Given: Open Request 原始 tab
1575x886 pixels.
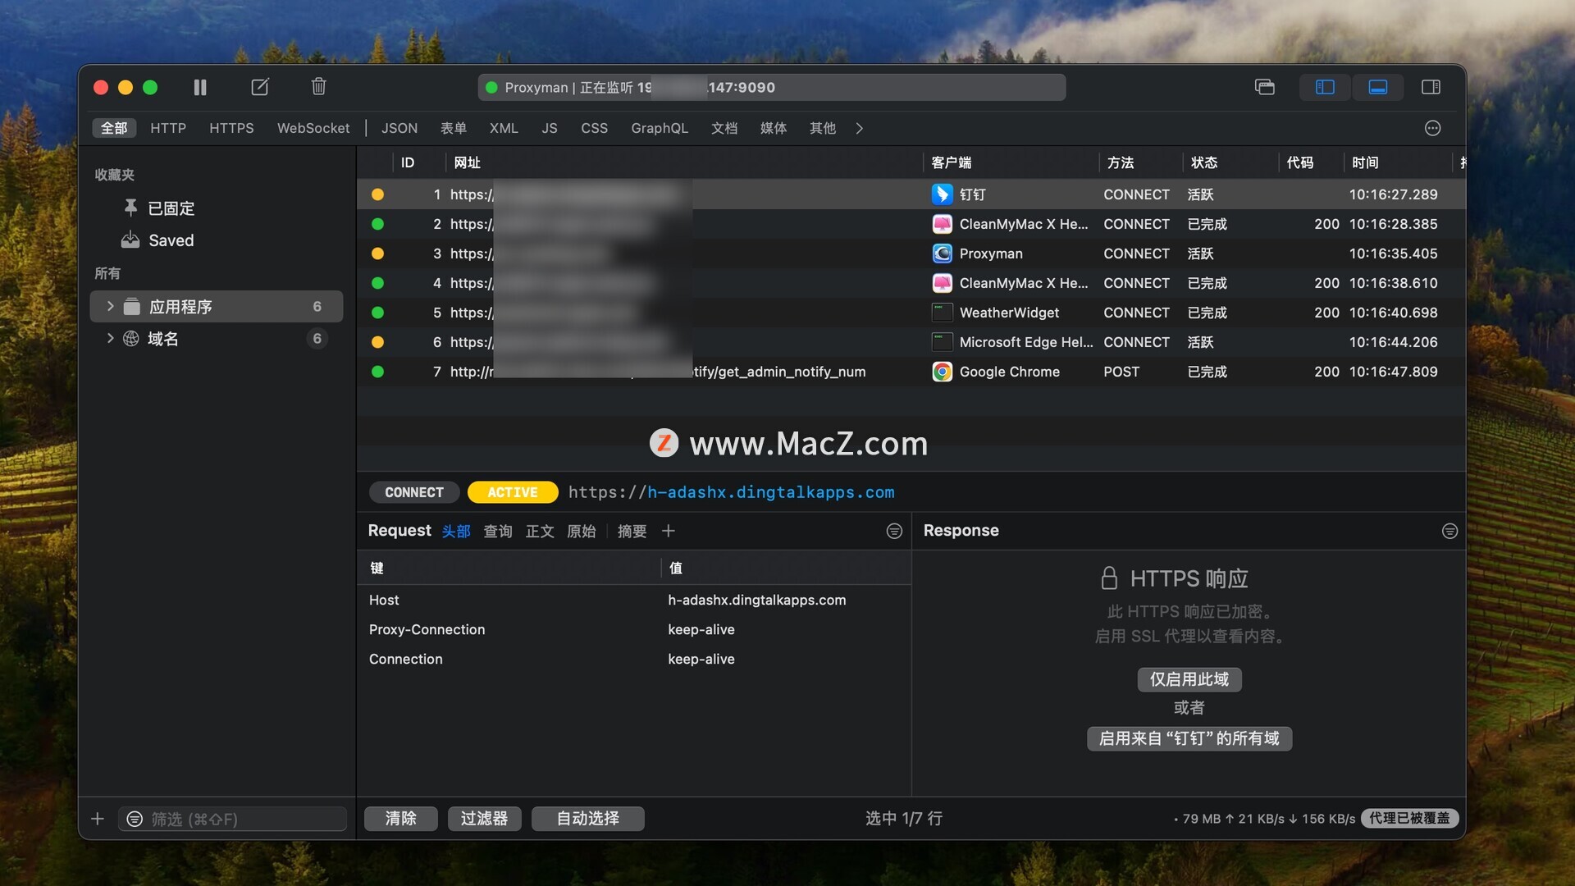Looking at the screenshot, I should tap(582, 532).
